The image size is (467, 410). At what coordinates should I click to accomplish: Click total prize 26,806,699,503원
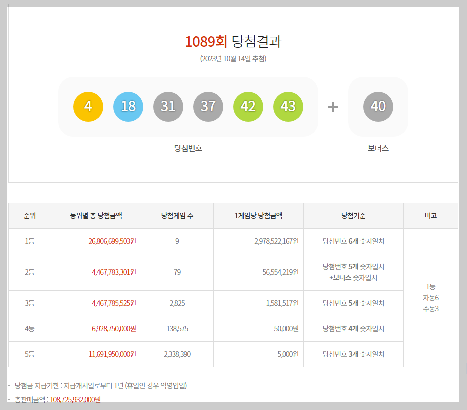[112, 241]
